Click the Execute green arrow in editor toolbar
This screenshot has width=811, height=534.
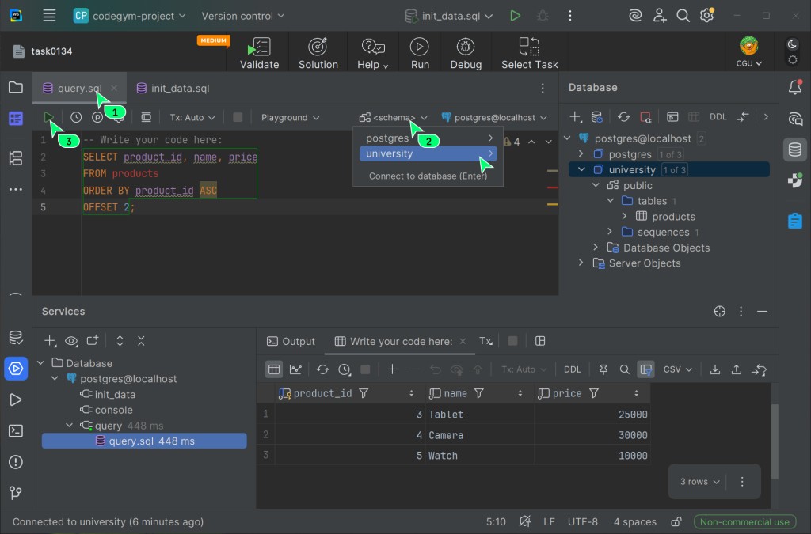coord(49,117)
